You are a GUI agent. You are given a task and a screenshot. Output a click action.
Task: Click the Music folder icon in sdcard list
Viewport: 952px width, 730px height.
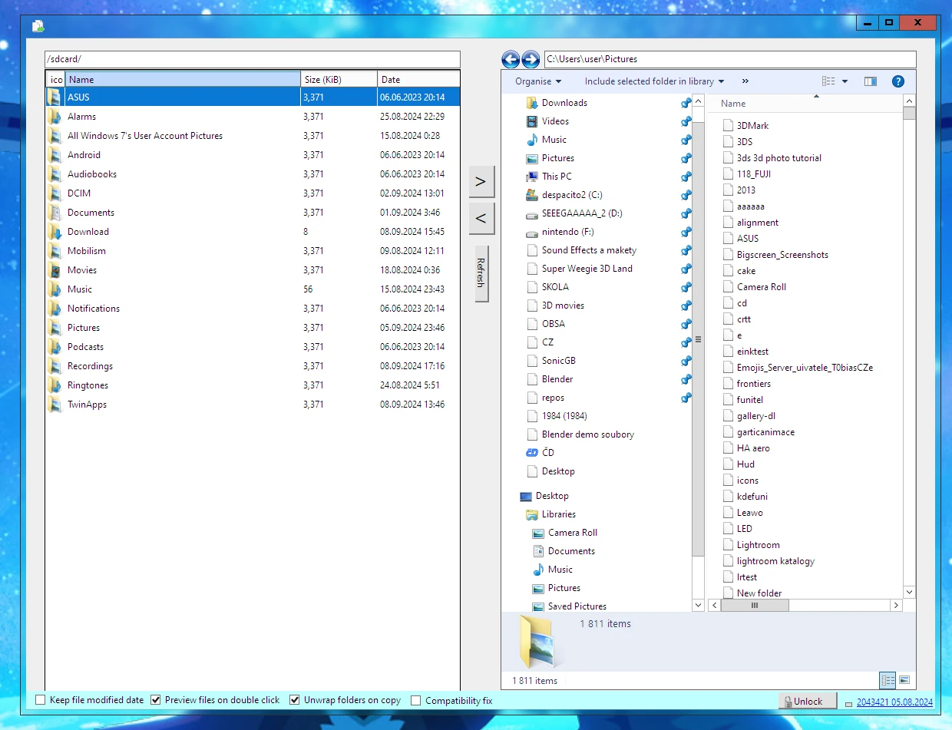55,289
